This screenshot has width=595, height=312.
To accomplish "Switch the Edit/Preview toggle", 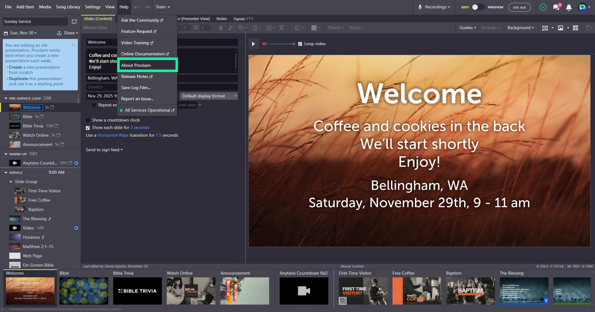I will click(x=478, y=7).
